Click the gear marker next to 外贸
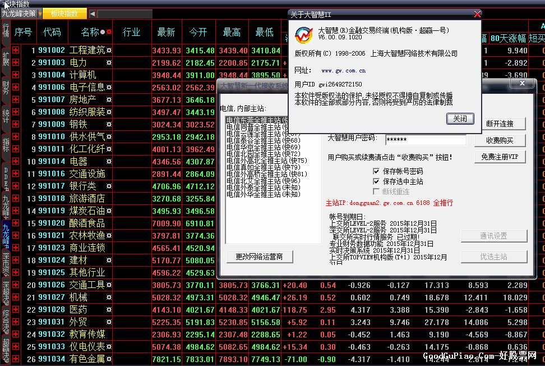 pyautogui.click(x=109, y=322)
